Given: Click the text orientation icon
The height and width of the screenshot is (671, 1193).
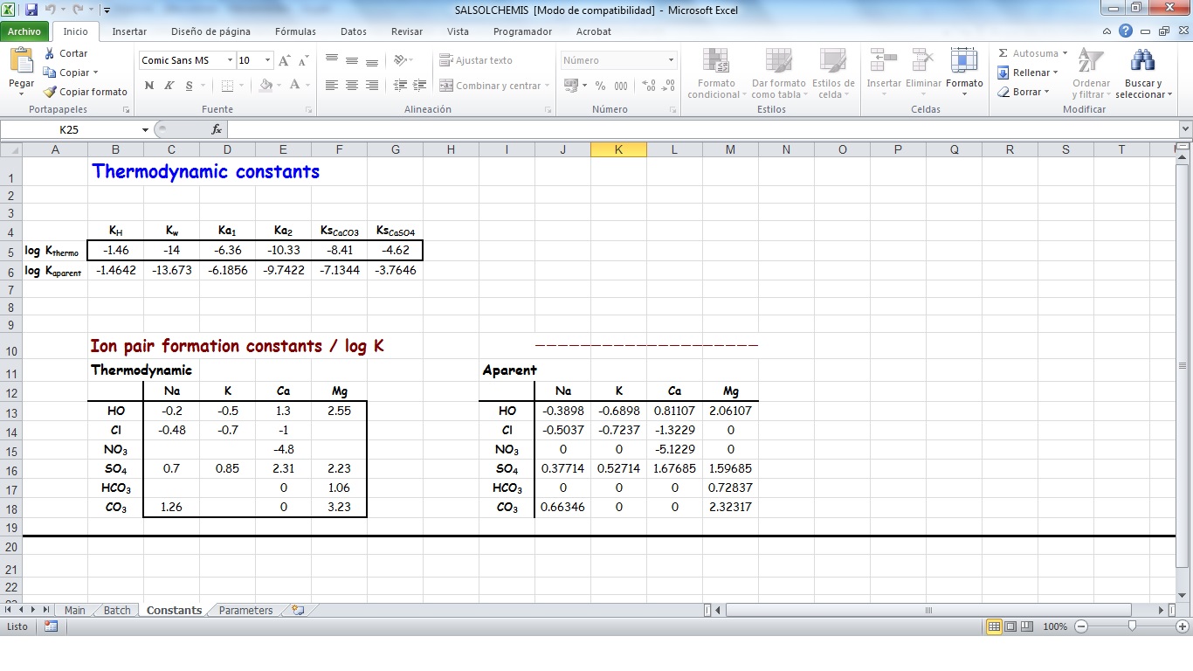Looking at the screenshot, I should click(x=400, y=60).
